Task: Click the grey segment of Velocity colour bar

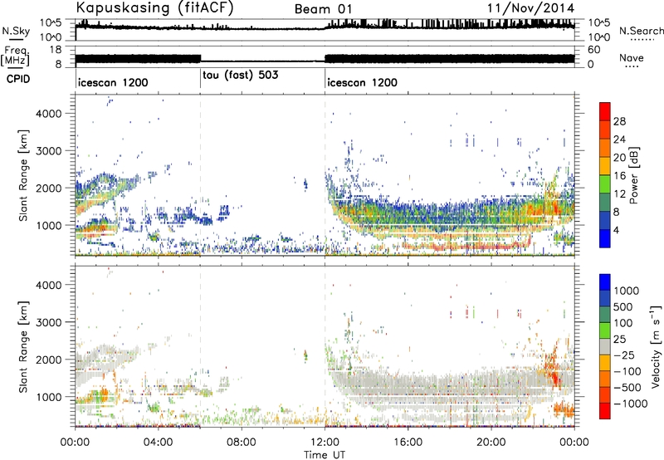Action: click(605, 347)
